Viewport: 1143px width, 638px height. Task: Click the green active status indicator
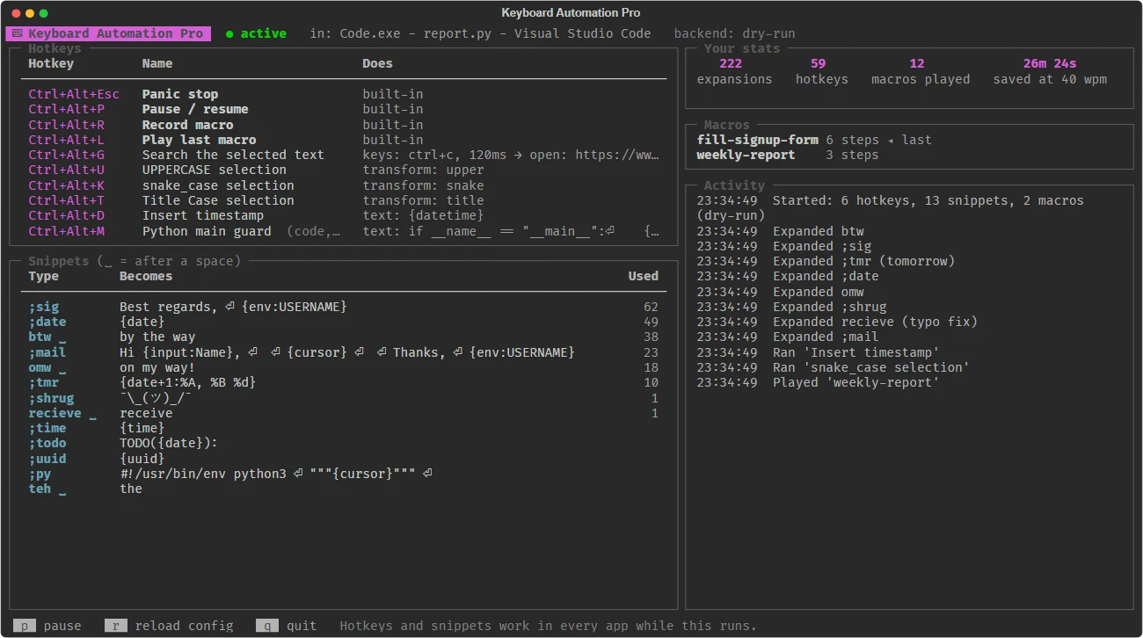(x=256, y=33)
